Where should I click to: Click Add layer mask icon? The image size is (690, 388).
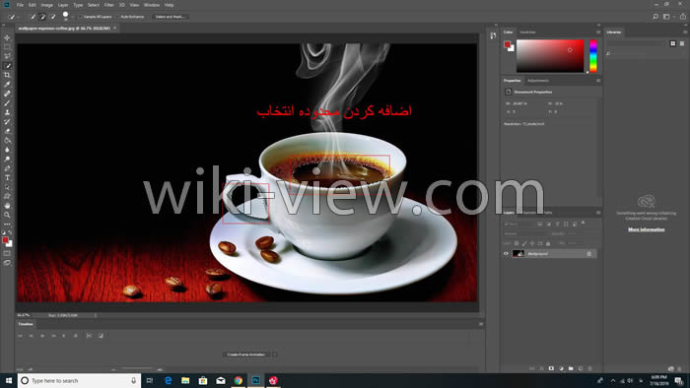pos(551,368)
